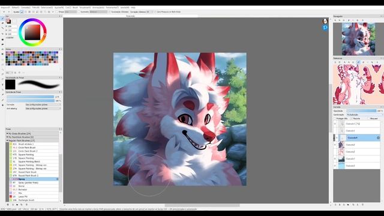
Task: Select the Text tool in left toolbar
Action: [2, 85]
